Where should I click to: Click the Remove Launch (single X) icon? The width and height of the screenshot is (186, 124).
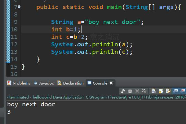(x=137, y=91)
